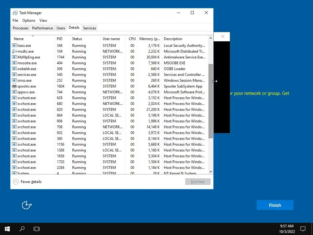Screen dimensions: 313x235
Task: Open the Windows Start menu
Action: tap(7, 229)
